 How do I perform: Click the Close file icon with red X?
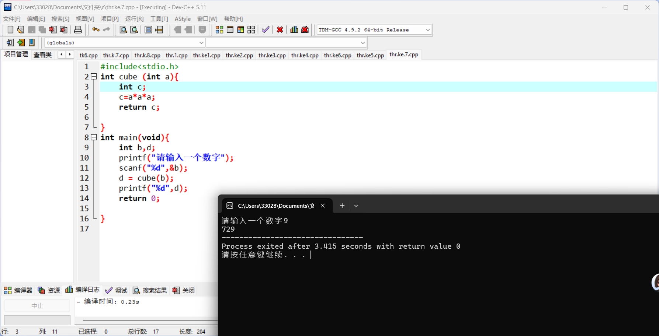tap(53, 30)
